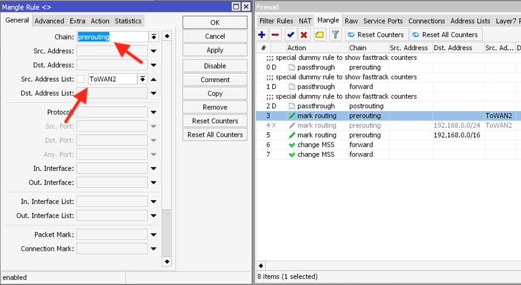Click the Chain input field
Screen dimensions: 521x285
pyautogui.click(x=112, y=37)
